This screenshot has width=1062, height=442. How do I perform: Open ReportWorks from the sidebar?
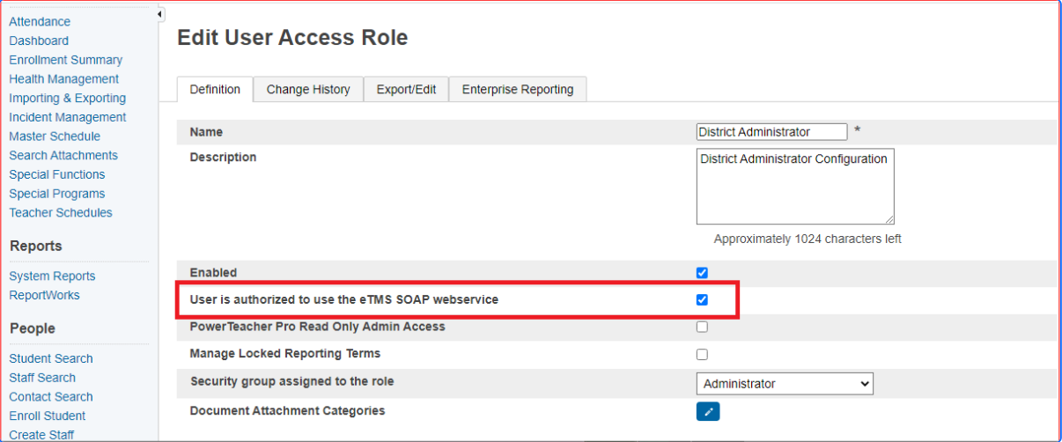pyautogui.click(x=44, y=295)
